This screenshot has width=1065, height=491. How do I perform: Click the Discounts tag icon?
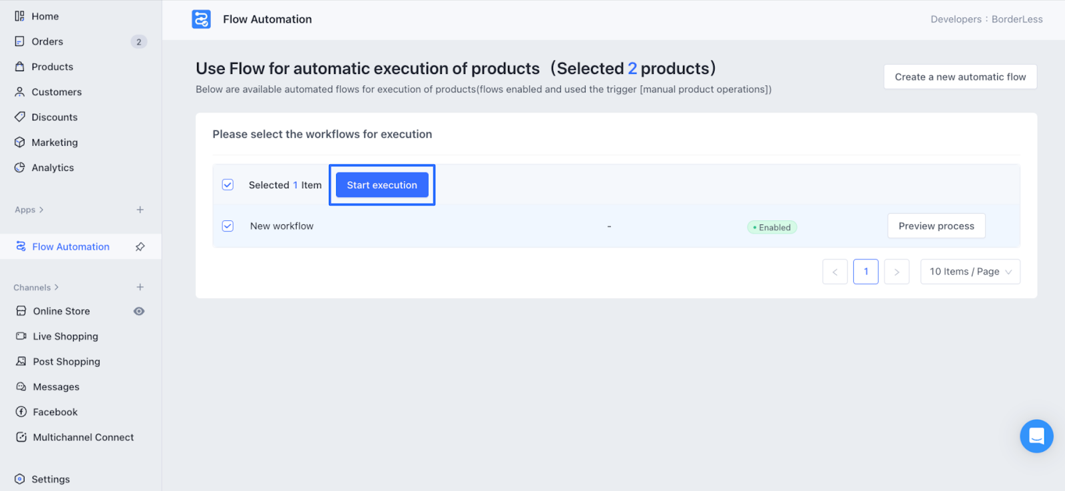pos(20,117)
